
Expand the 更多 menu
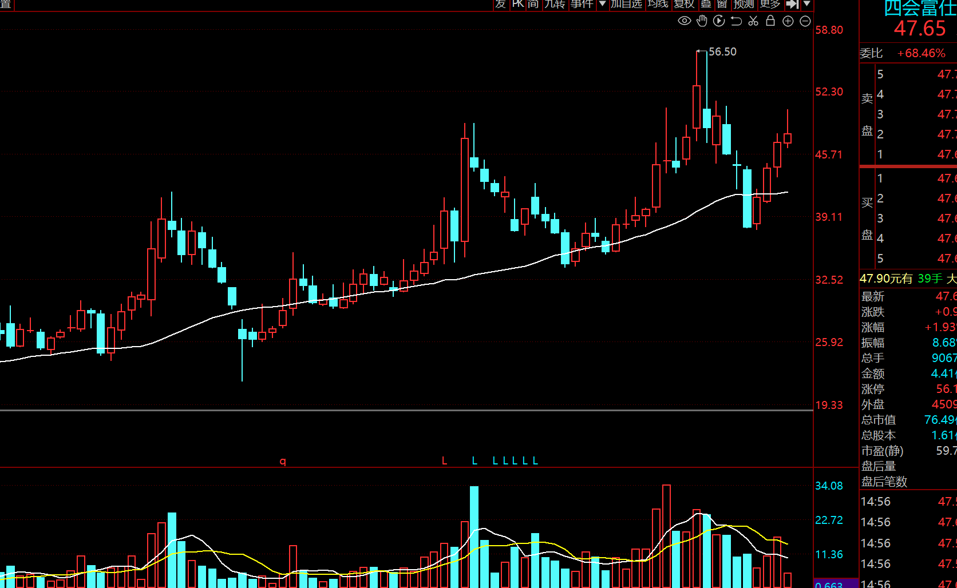tap(770, 4)
